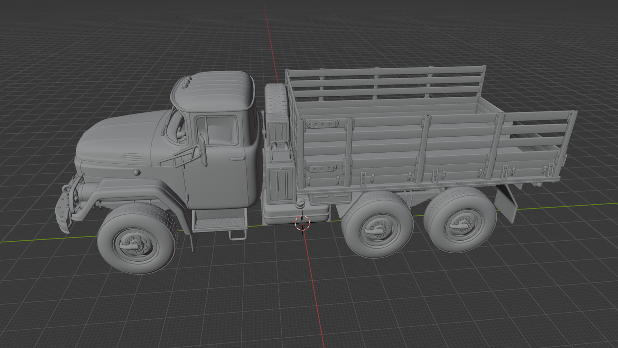This screenshot has width=618, height=348.
Task: Select the middle axle wheel
Action: coord(377,225)
